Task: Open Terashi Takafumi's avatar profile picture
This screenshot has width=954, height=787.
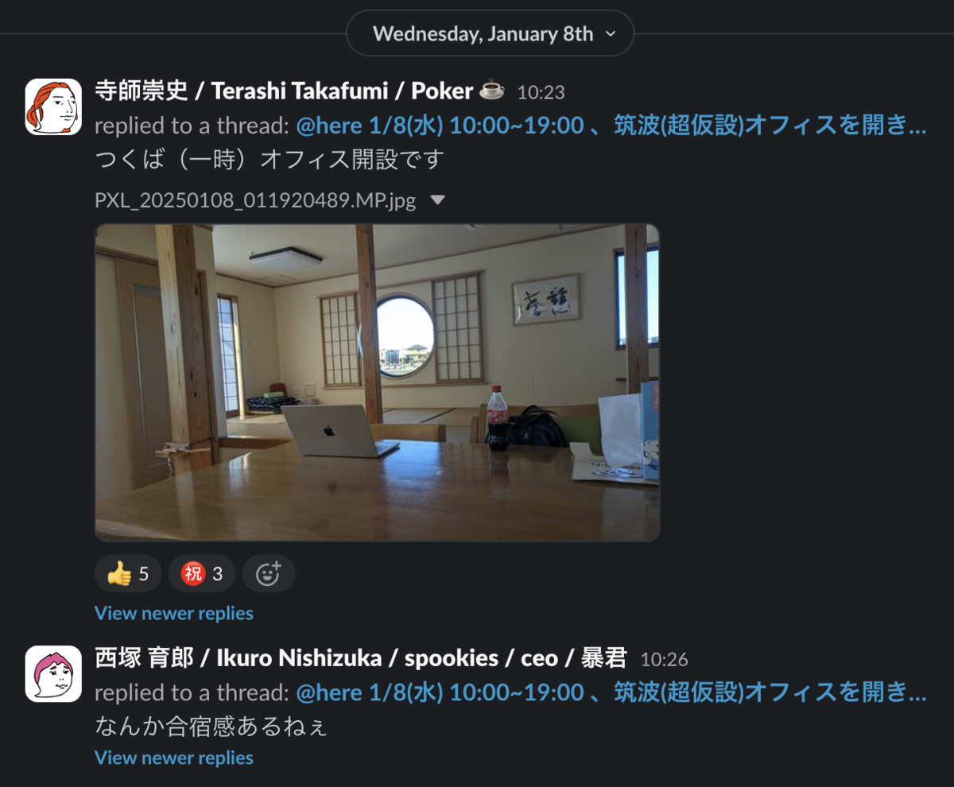Action: click(x=53, y=107)
